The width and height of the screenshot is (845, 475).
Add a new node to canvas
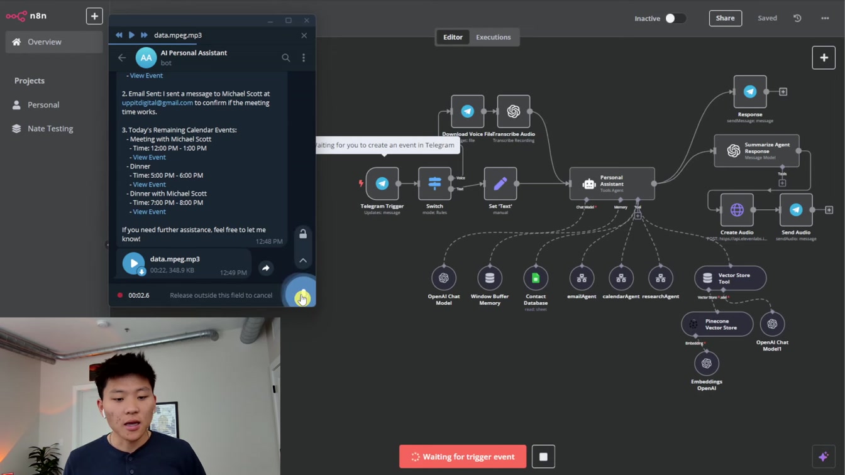pyautogui.click(x=824, y=58)
